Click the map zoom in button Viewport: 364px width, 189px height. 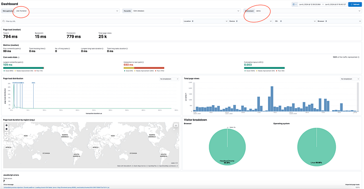pyautogui.click(x=6, y=125)
